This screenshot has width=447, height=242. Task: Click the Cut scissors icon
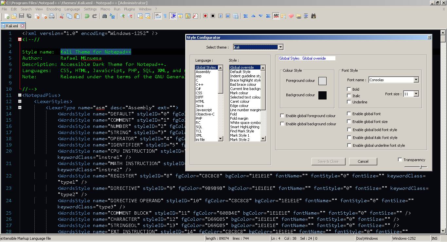[x=61, y=16]
